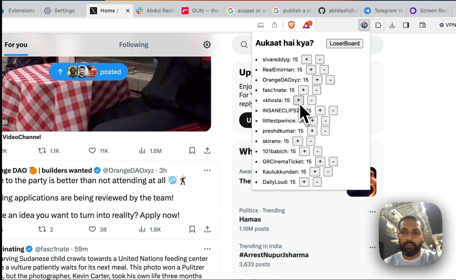Click the share page icon in address bar

coord(275,25)
